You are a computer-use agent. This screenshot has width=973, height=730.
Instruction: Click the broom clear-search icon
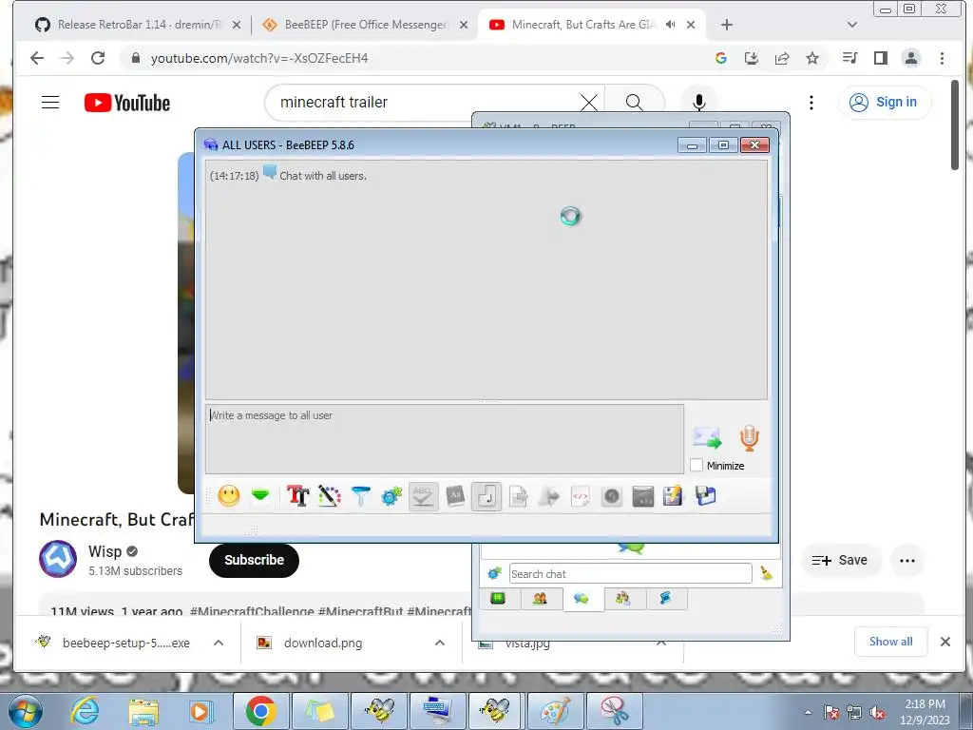point(767,573)
